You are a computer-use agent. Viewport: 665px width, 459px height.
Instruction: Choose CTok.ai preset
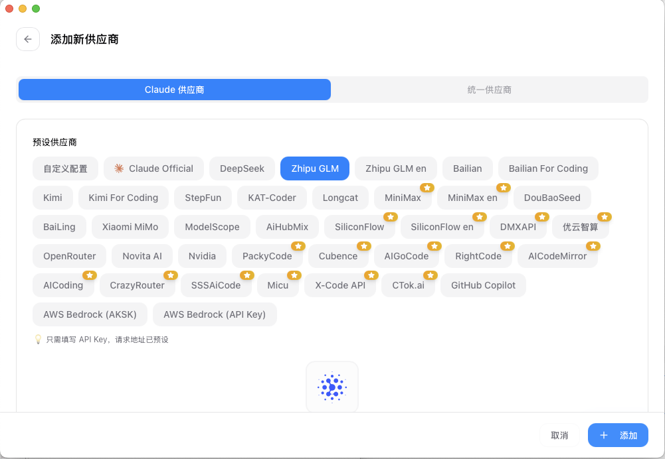pyautogui.click(x=408, y=285)
